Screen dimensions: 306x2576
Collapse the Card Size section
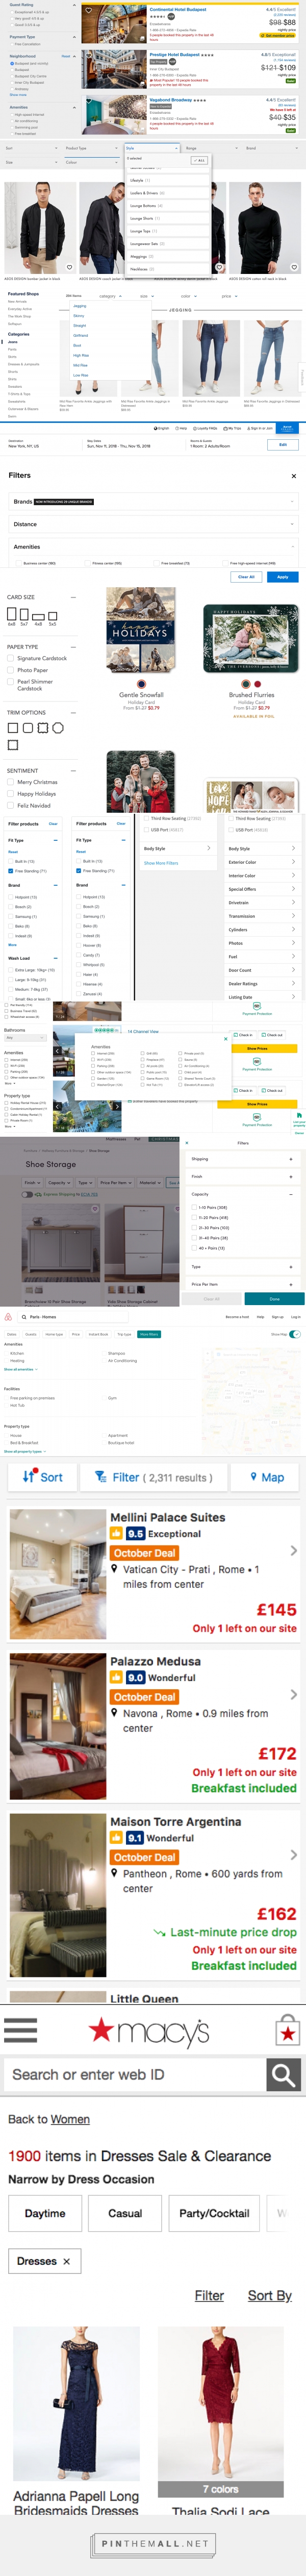73,597
